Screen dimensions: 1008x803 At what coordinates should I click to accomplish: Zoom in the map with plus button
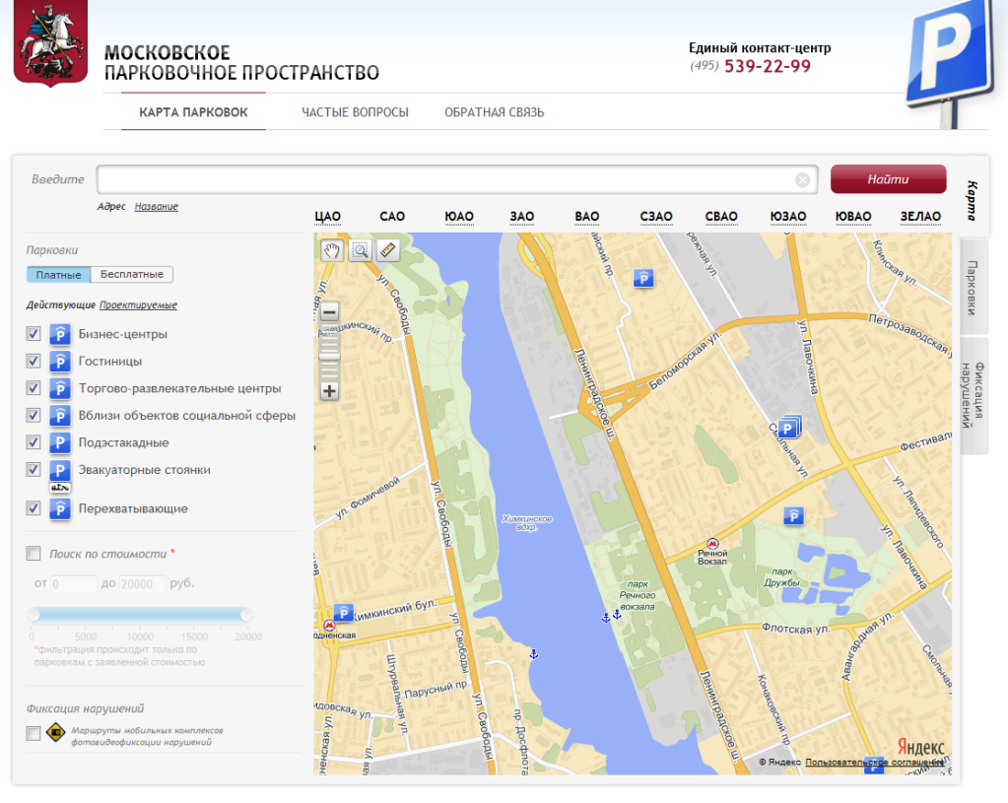[x=329, y=391]
